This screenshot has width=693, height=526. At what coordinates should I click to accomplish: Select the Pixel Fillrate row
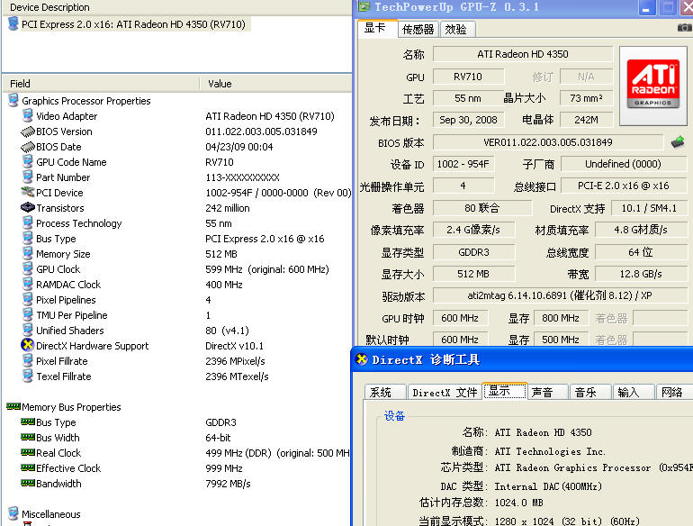coord(176,361)
